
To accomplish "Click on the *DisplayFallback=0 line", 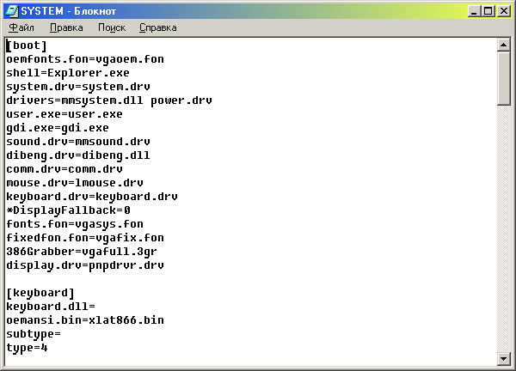I will click(69, 210).
